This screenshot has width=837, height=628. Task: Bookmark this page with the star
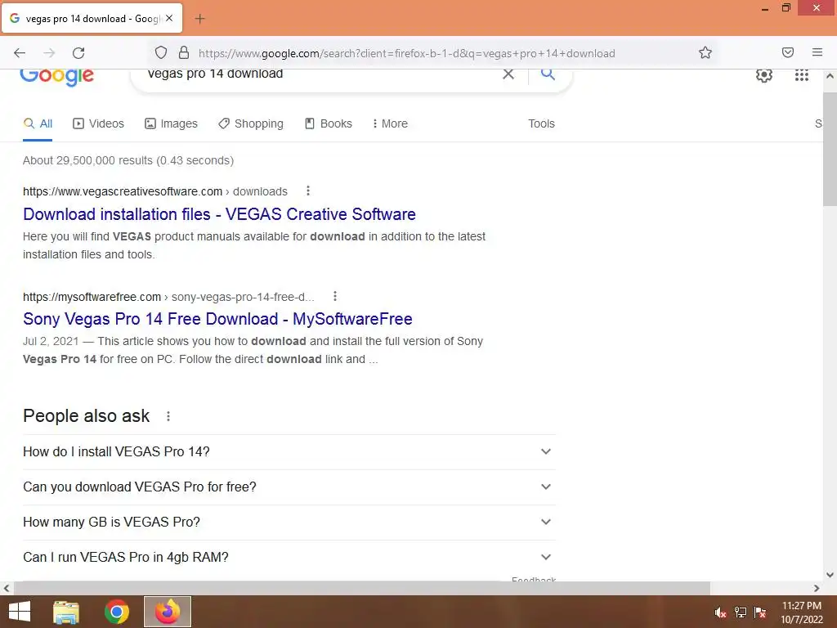coord(705,52)
